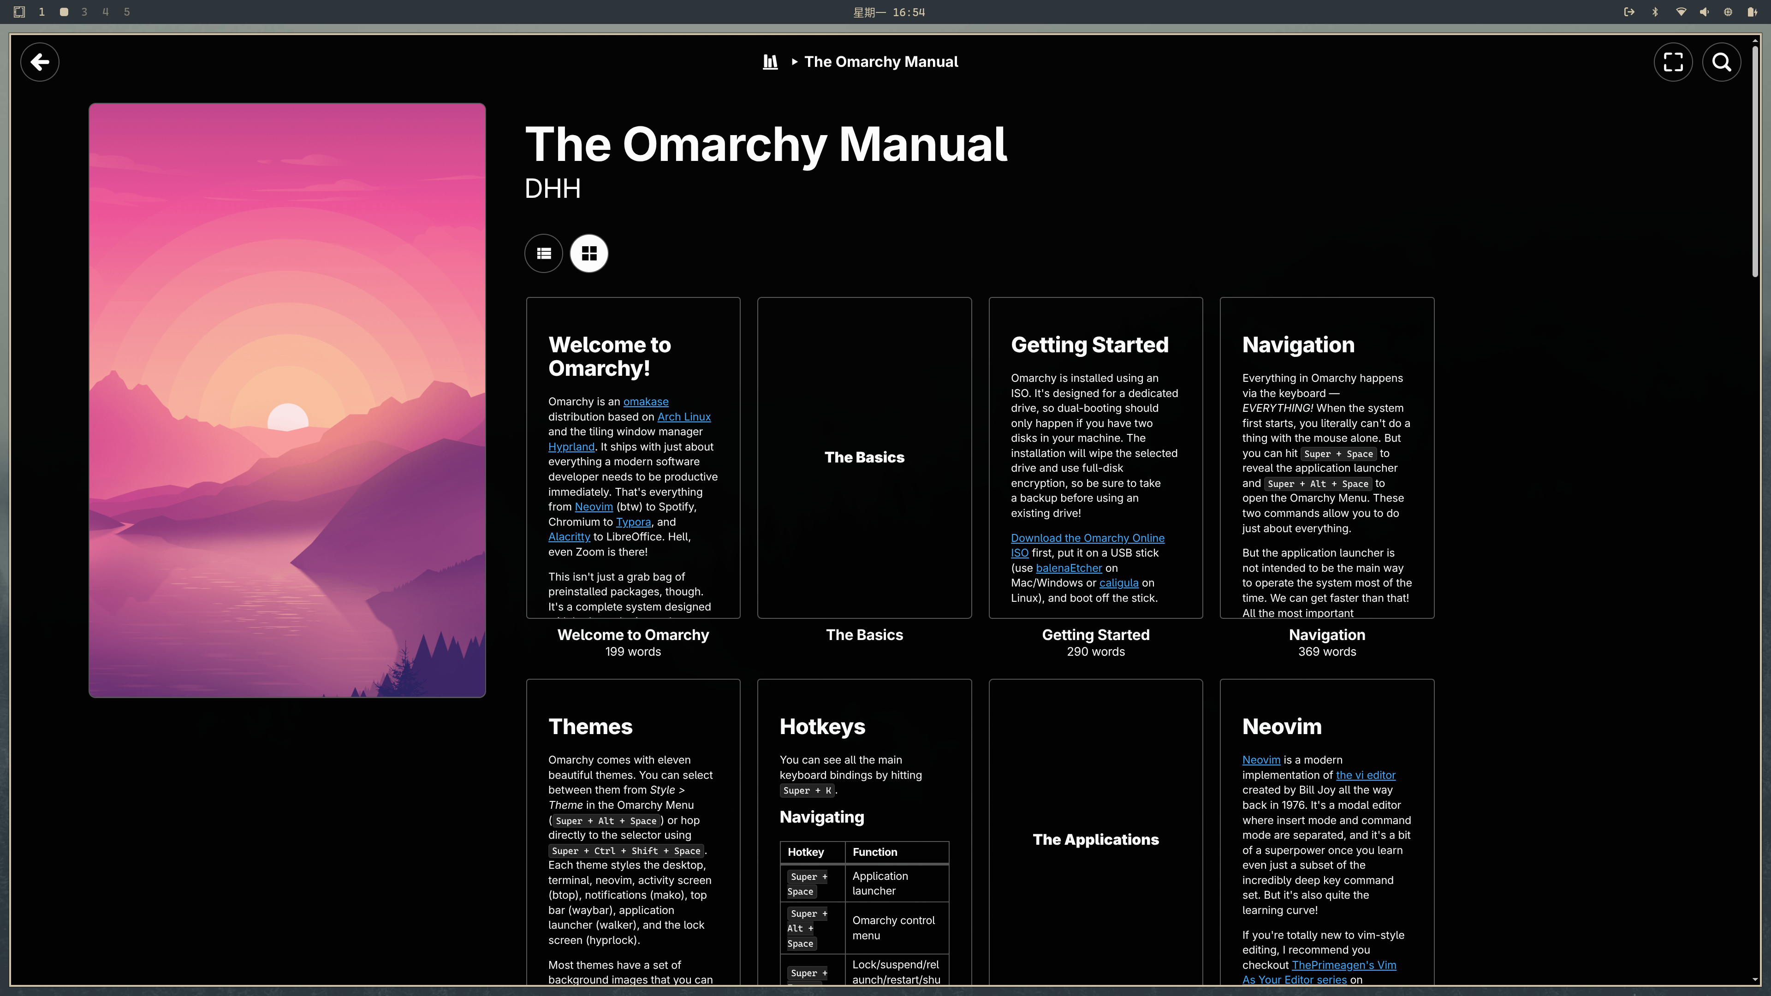The height and width of the screenshot is (996, 1771).
Task: Open The Applications section card
Action: (x=1096, y=832)
